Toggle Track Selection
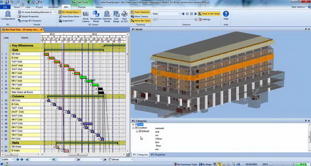 tap(140, 12)
